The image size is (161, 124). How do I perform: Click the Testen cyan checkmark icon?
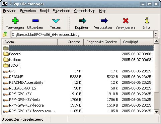(56, 21)
